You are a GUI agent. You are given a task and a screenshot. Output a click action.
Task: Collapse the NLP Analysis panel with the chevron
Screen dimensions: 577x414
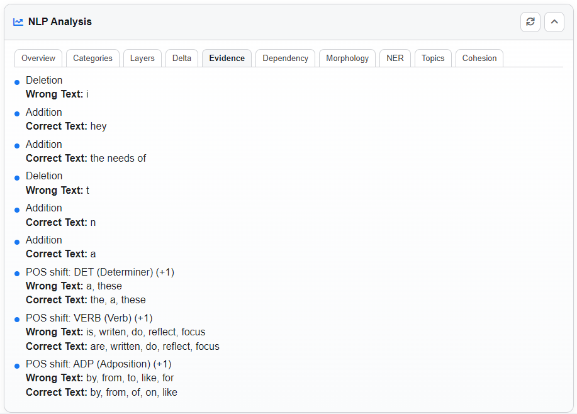tap(554, 22)
